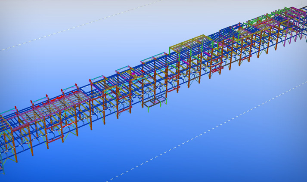Viewport: 307px width, 182px height.
Task: Click the small gray frame hanging below the structure
Action: click(154, 103)
